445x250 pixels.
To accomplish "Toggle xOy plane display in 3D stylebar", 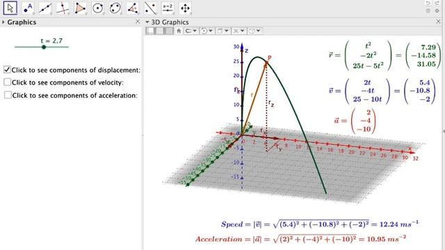I will (169, 31).
